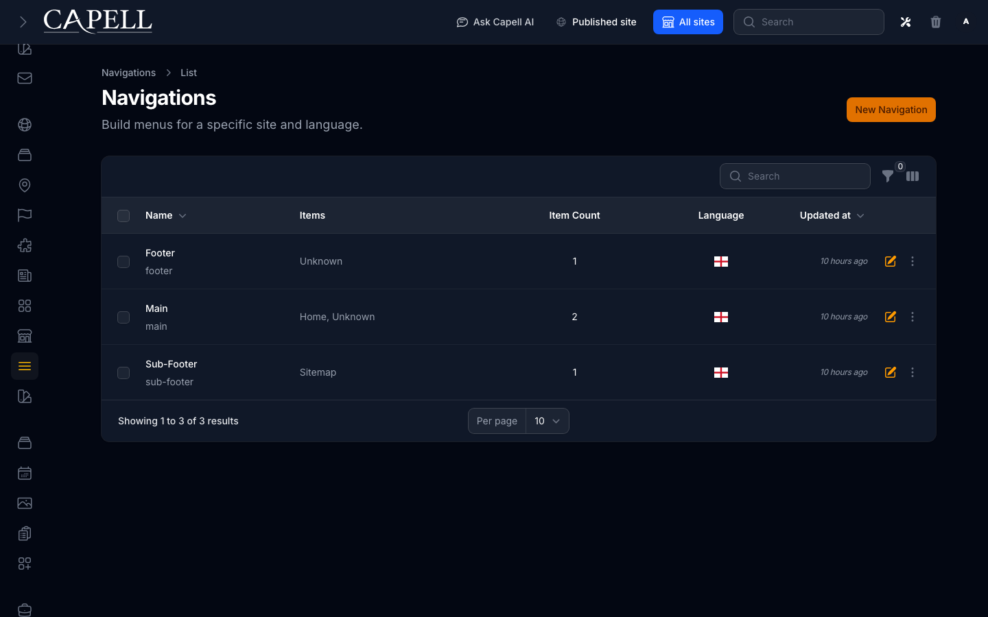
Task: Click the 'Sitemap' items cell
Action: (x=318, y=372)
